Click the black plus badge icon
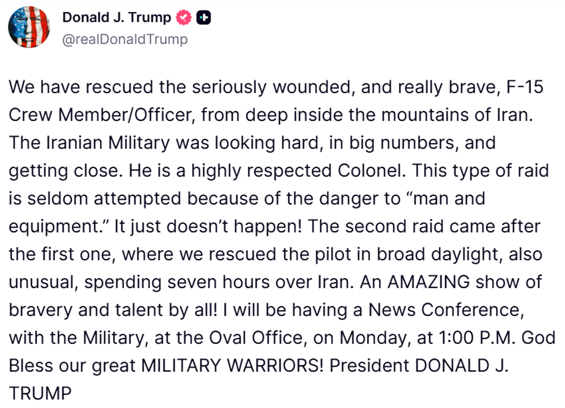Screen dimensions: 565x408 [204, 18]
